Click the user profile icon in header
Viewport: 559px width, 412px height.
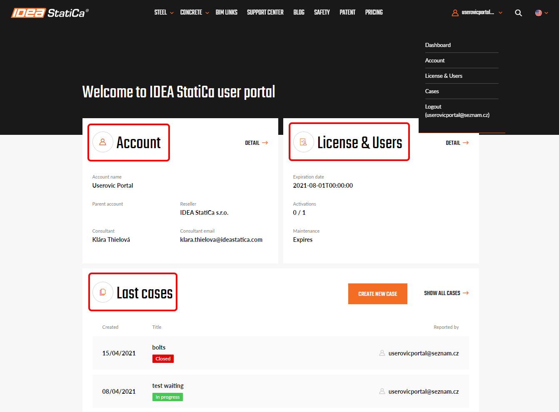455,13
